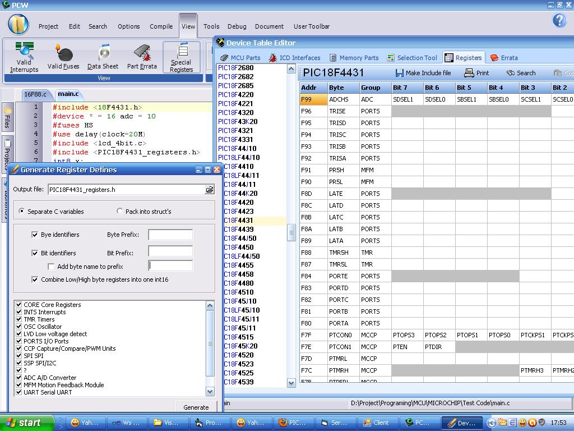
Task: Click the Byte Prefix input field
Action: pyautogui.click(x=170, y=235)
